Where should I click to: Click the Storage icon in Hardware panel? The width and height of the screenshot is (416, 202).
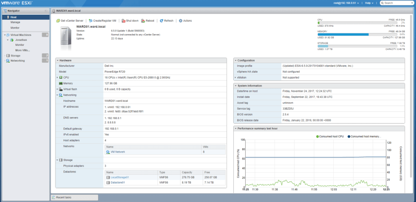pos(61,160)
